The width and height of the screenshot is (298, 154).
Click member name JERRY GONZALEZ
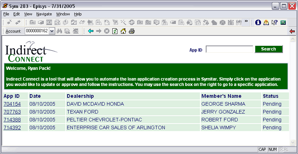(x=223, y=112)
